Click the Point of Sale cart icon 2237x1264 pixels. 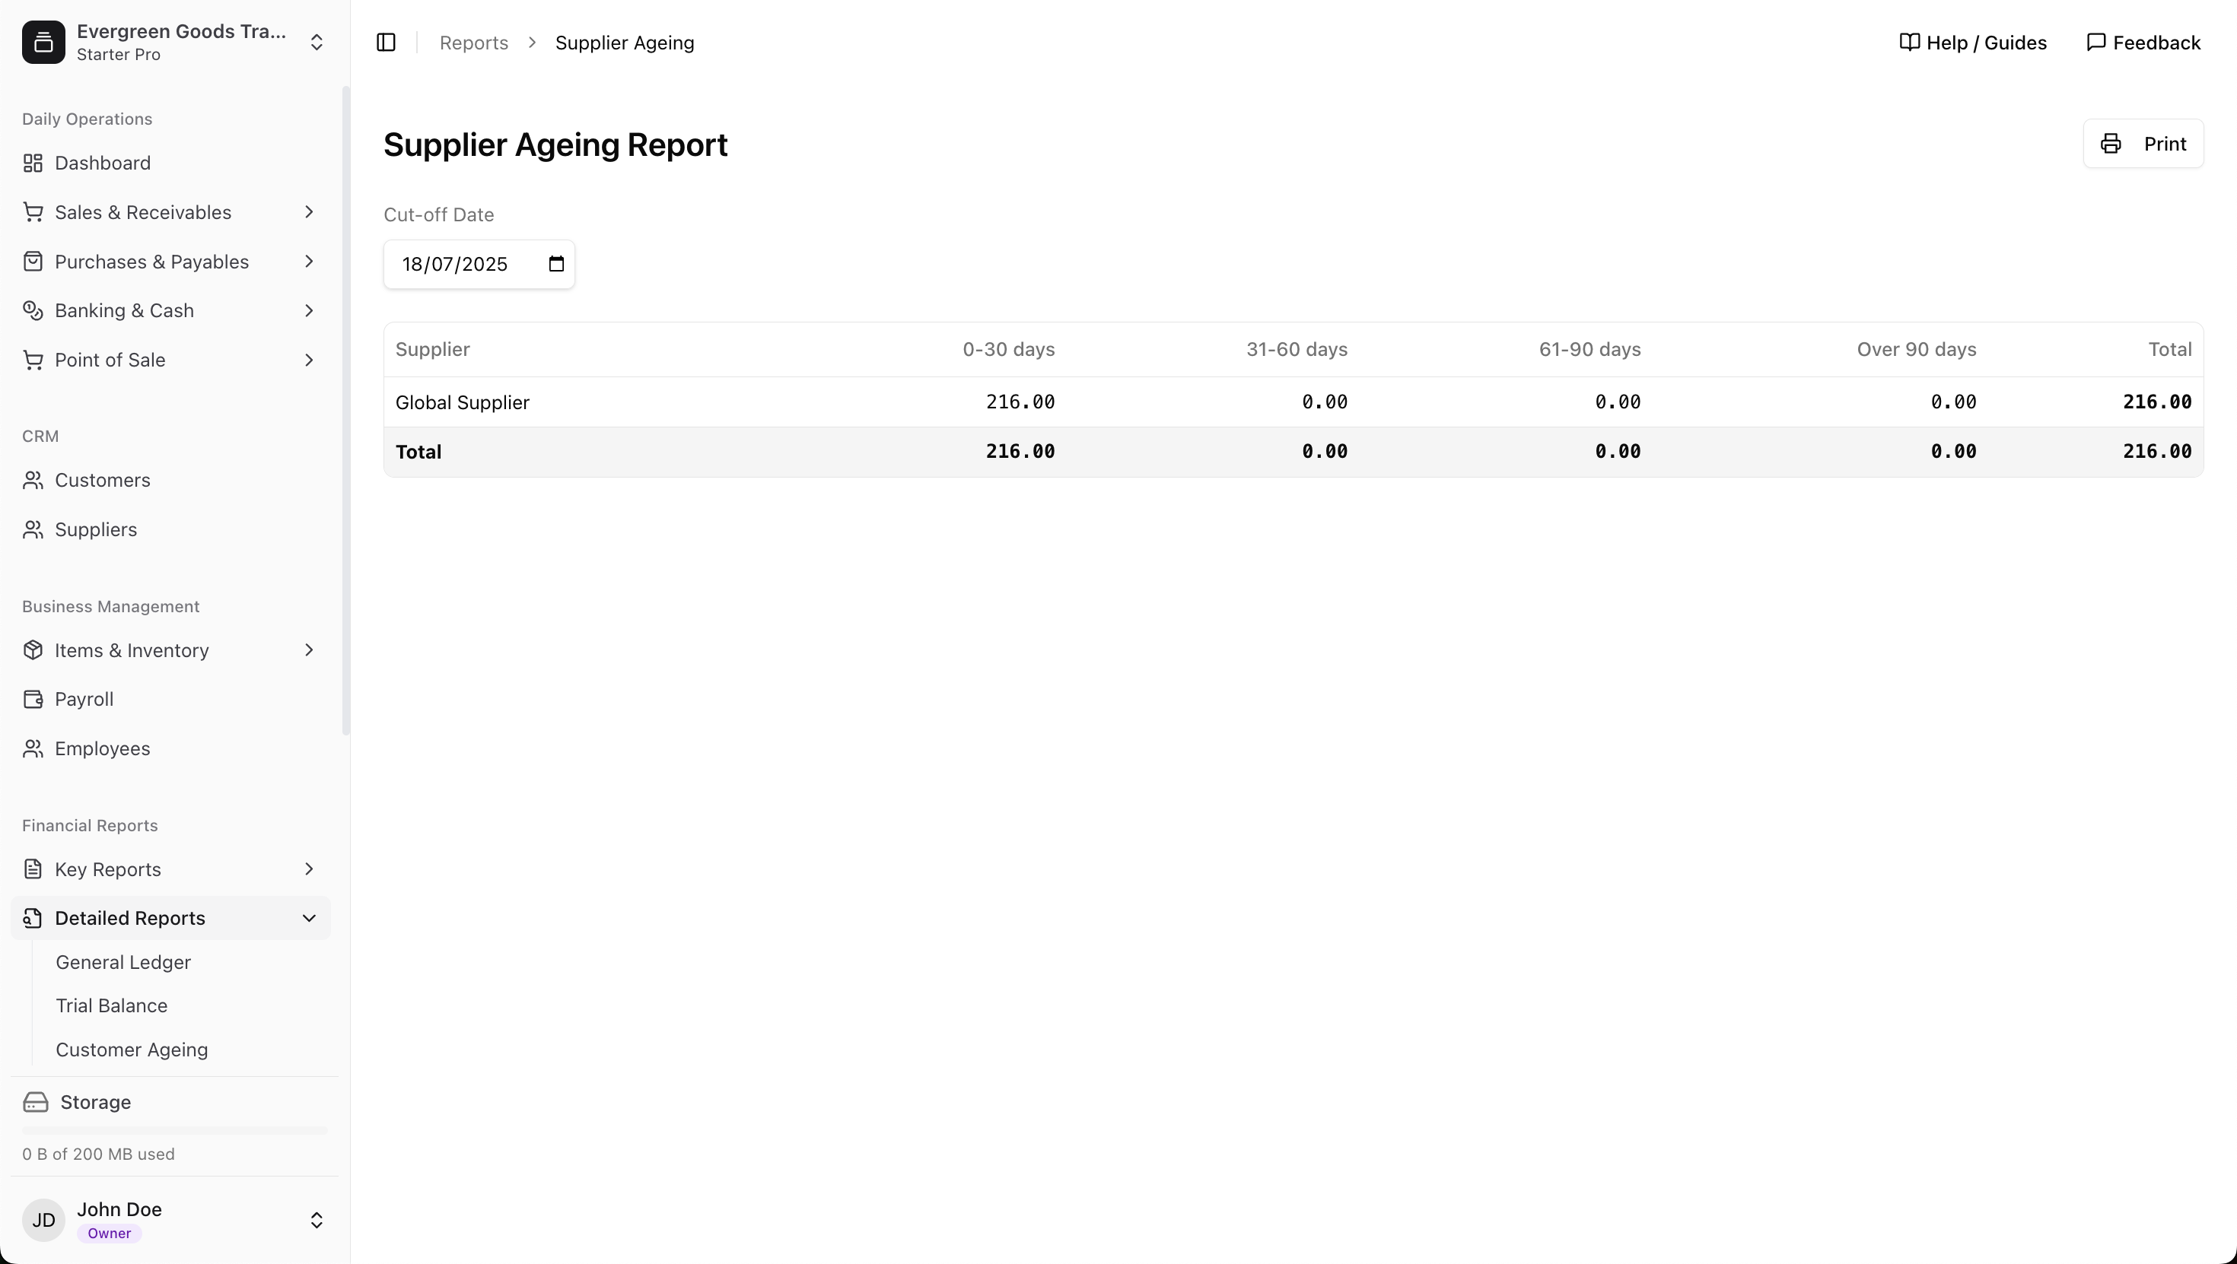coord(33,360)
